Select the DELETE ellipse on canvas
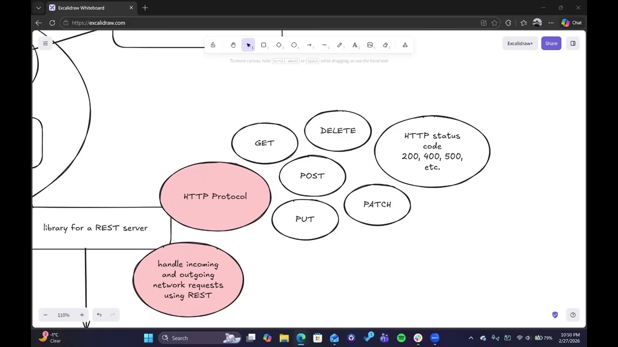 point(338,131)
